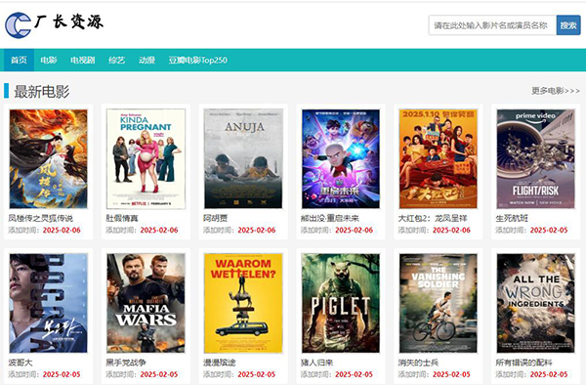Open the Waarom Wettelen? yellow poster
Viewport: 586px width, 385px height.
tap(243, 303)
